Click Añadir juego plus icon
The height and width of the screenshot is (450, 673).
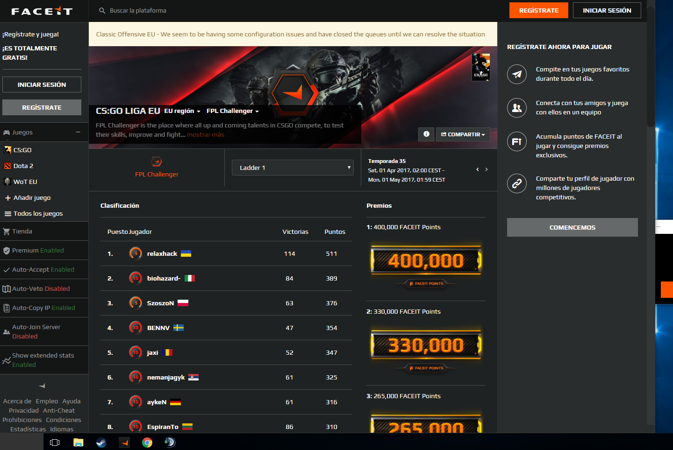[x=7, y=198]
